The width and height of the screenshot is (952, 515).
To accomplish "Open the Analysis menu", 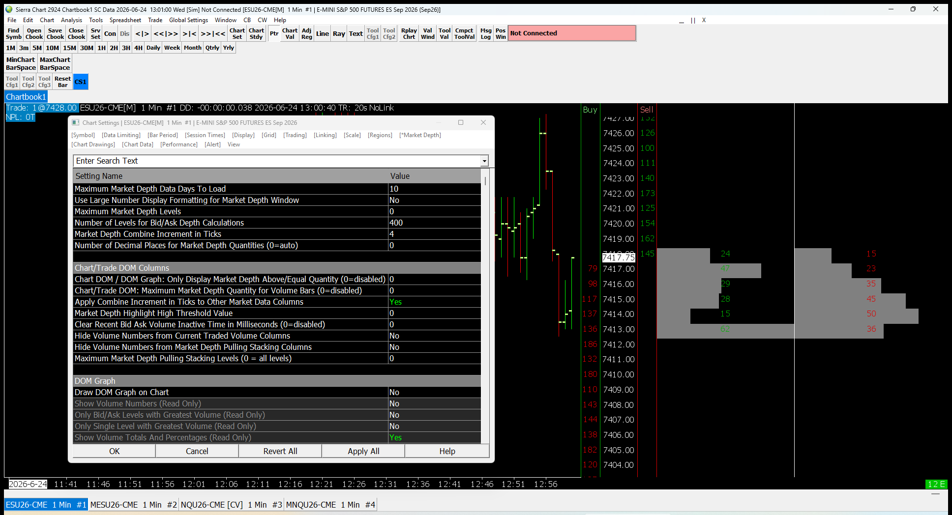I will click(71, 20).
